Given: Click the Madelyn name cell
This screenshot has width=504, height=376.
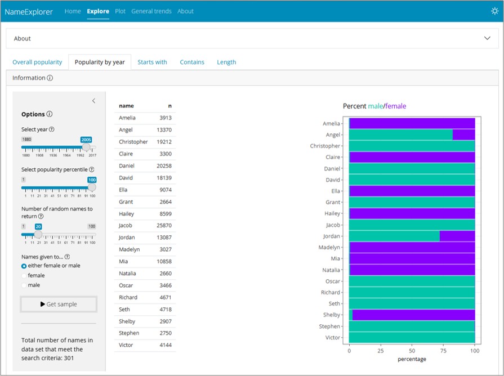Looking at the screenshot, I should pyautogui.click(x=129, y=249).
